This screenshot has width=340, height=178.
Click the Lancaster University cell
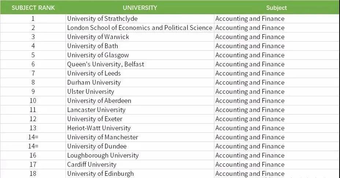(96, 110)
